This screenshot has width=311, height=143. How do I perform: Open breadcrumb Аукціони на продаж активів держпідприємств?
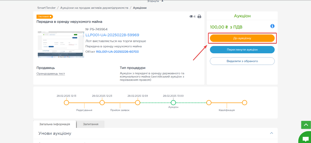click(94, 8)
